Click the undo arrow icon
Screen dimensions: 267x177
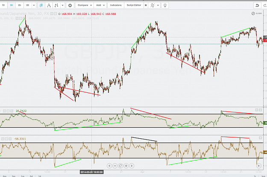tap(257, 6)
